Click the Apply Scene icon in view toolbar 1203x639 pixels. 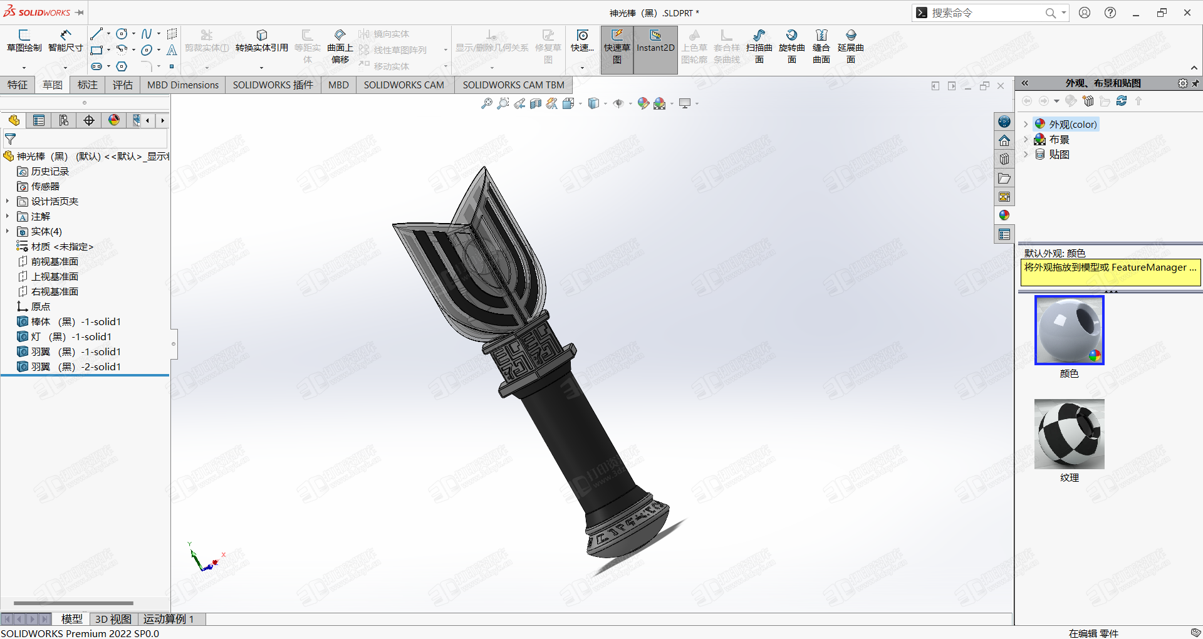[659, 103]
